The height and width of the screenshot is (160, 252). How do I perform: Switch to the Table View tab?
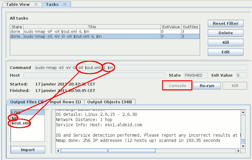click(x=18, y=4)
